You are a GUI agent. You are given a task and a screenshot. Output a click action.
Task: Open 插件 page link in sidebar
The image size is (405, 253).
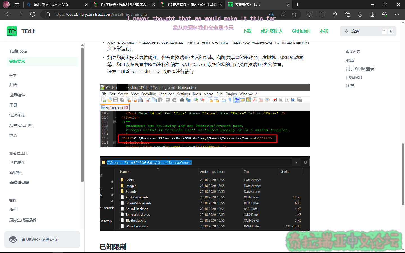[13, 210]
